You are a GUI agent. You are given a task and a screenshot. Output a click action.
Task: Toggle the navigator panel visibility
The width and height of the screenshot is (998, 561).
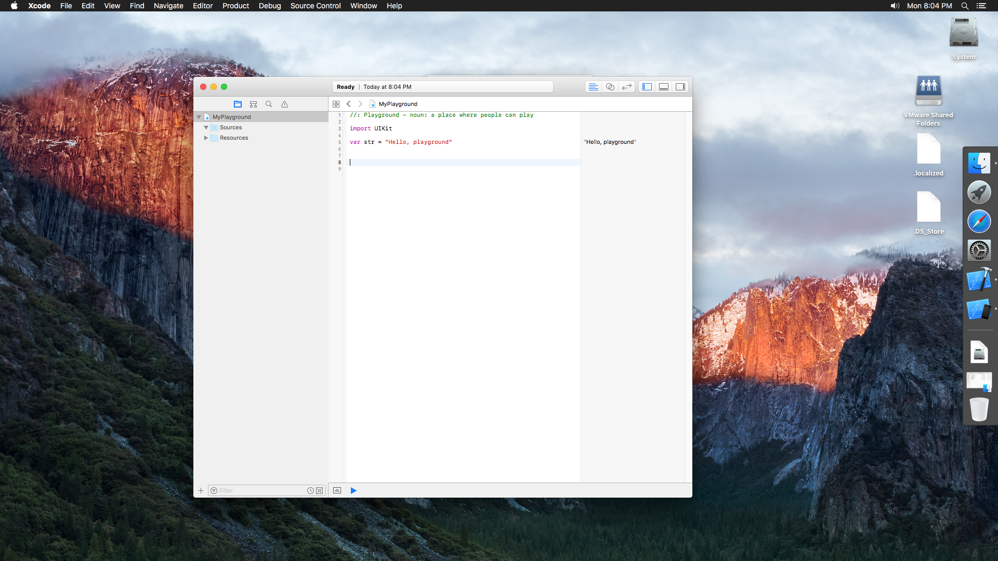tap(647, 87)
